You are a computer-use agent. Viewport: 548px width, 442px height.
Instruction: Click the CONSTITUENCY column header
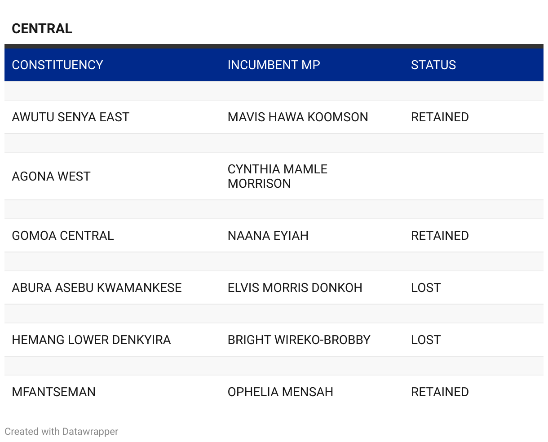pos(57,65)
